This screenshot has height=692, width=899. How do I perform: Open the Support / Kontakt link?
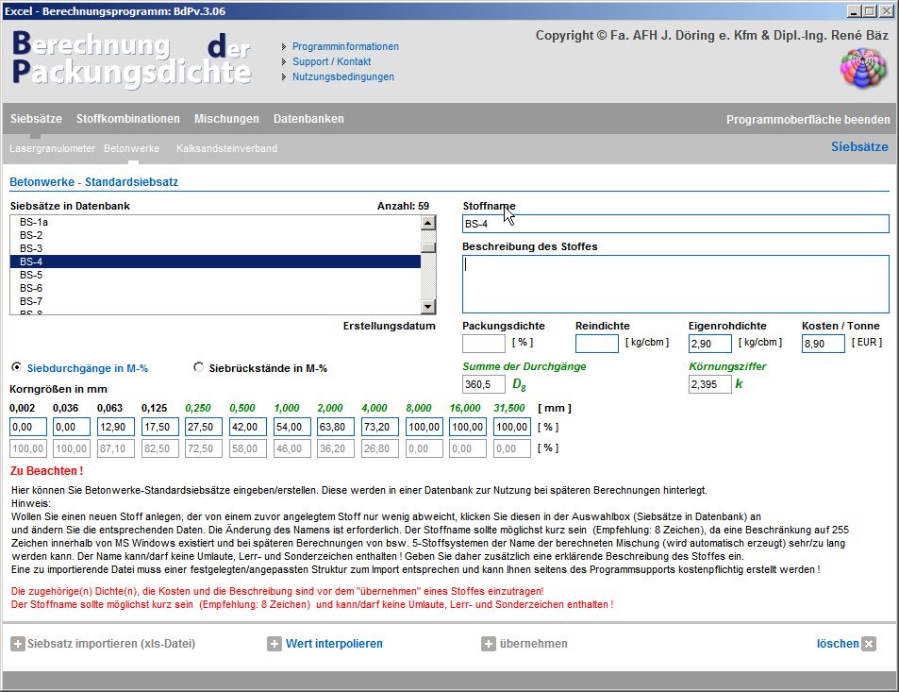pyautogui.click(x=331, y=61)
